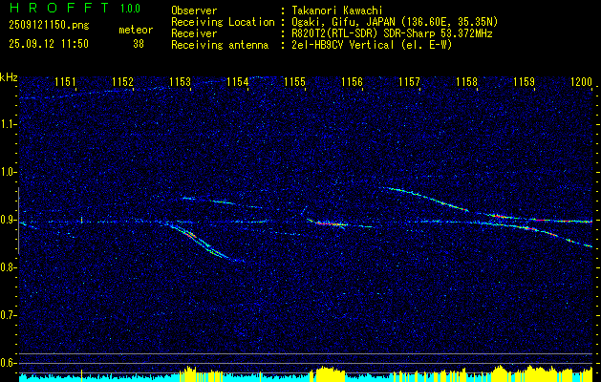This screenshot has width=601, height=382.
Task: Click the "Receiving antenna" label
Action: [220, 45]
